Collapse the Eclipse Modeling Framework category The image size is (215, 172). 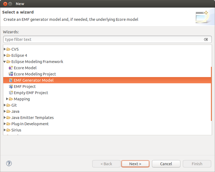(5, 62)
